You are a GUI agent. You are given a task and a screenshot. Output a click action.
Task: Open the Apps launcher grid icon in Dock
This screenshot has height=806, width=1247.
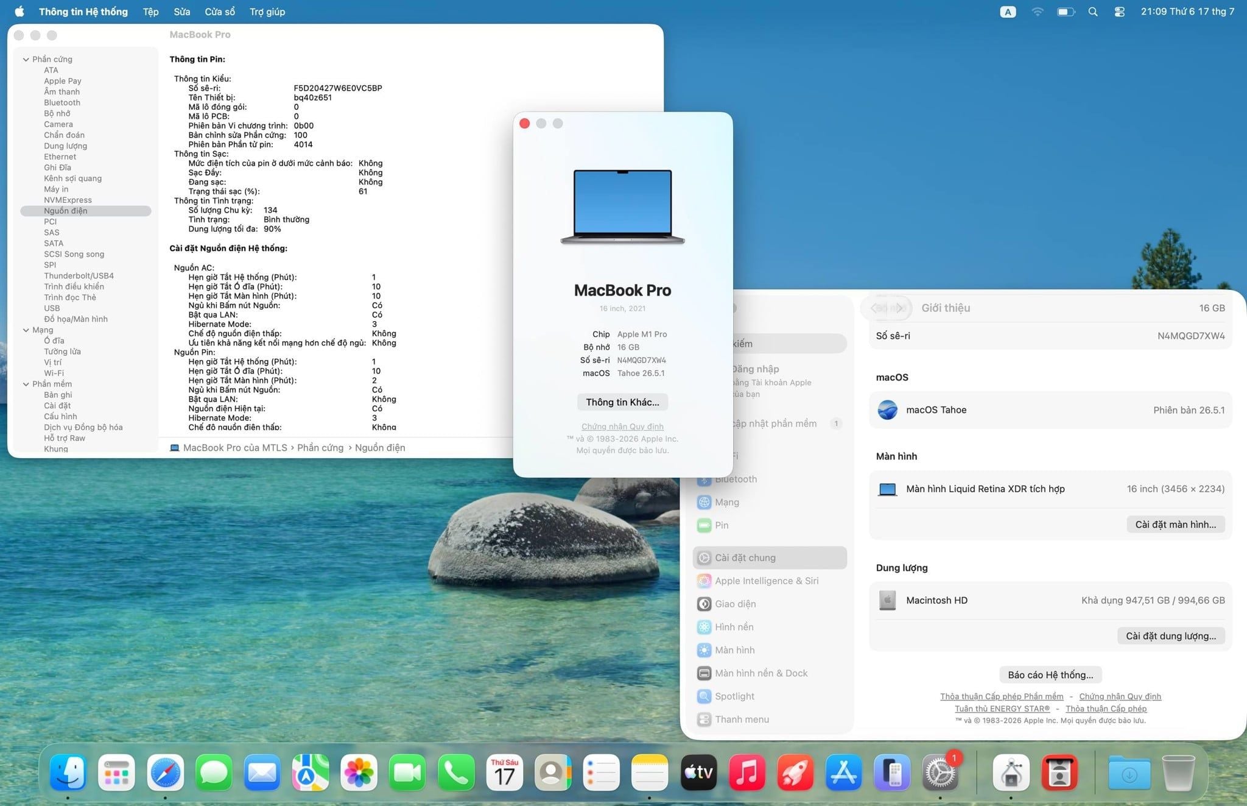[x=116, y=772]
